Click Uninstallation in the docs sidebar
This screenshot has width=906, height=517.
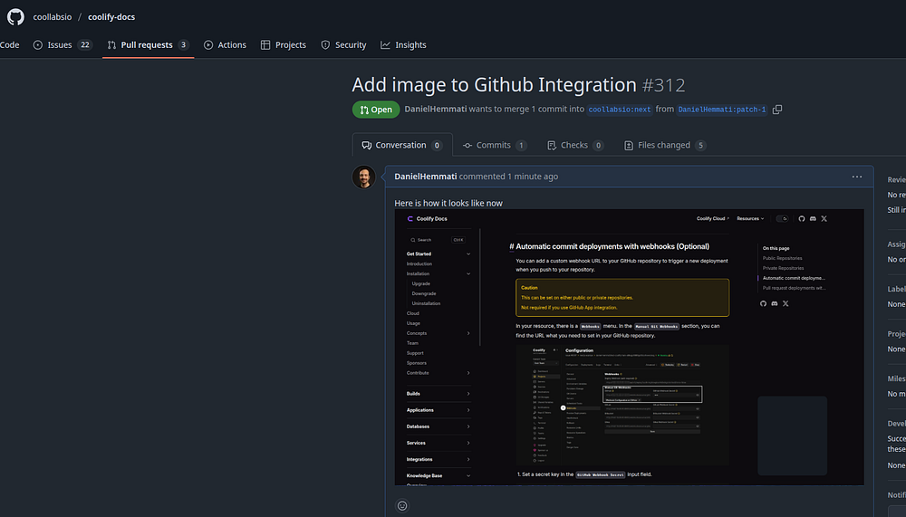pyautogui.click(x=426, y=303)
